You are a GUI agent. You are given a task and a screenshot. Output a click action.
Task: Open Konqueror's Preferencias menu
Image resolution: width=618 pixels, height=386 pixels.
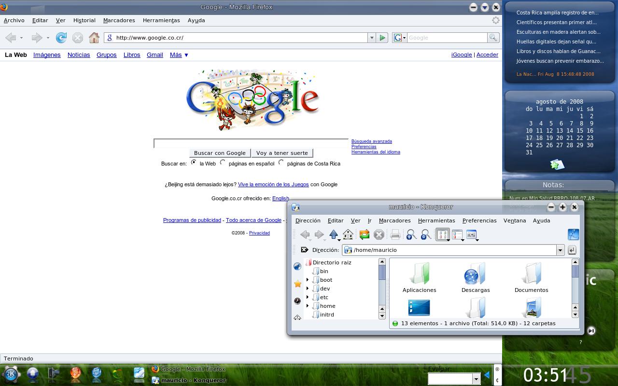tap(479, 221)
